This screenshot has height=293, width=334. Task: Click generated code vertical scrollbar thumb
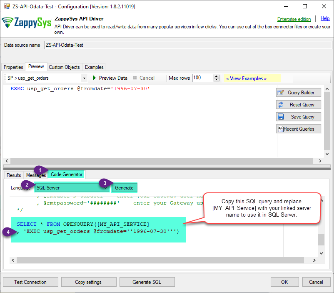[321, 240]
